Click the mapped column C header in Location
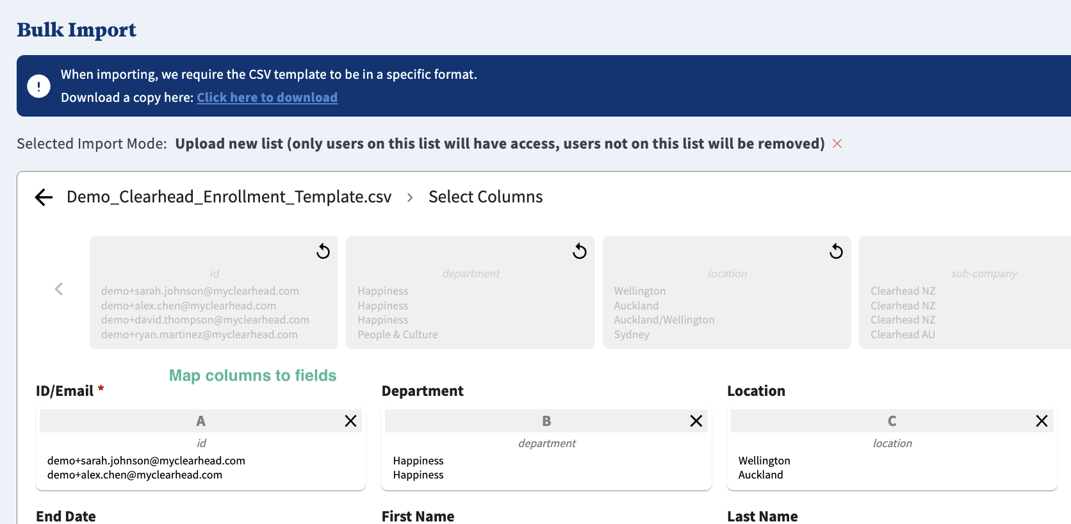The height and width of the screenshot is (524, 1071). pyautogui.click(x=892, y=421)
